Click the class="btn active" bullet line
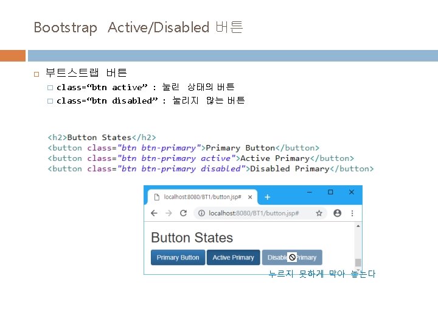 point(145,87)
